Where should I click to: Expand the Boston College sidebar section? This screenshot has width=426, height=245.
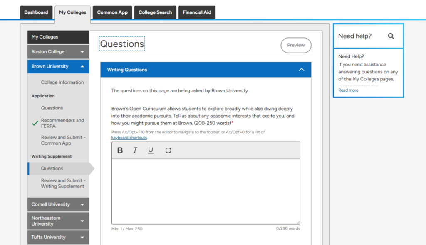point(82,52)
